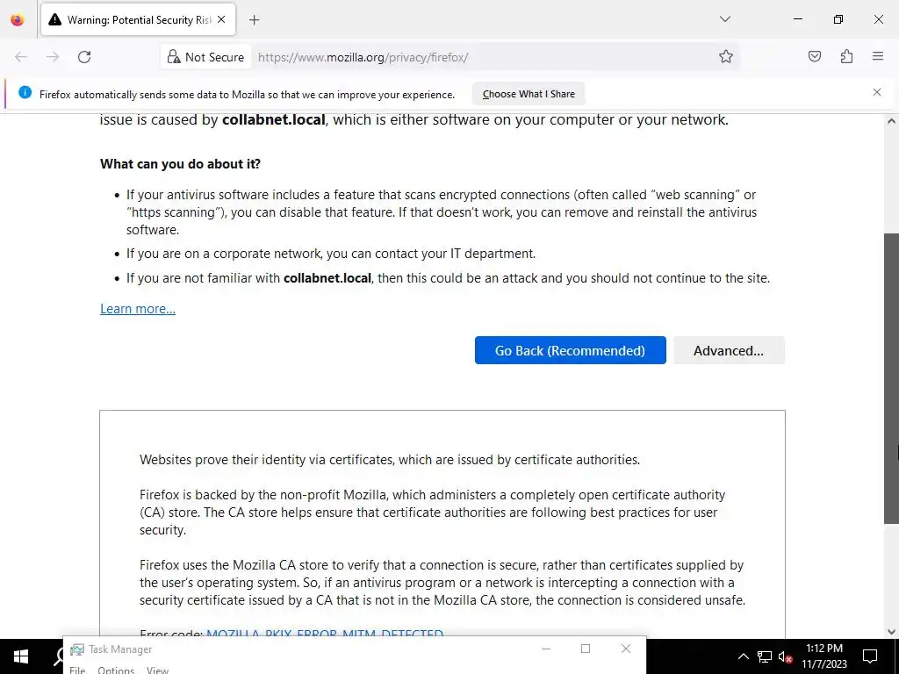This screenshot has width=899, height=674.
Task: Click the muted volume tray icon
Action: (785, 656)
